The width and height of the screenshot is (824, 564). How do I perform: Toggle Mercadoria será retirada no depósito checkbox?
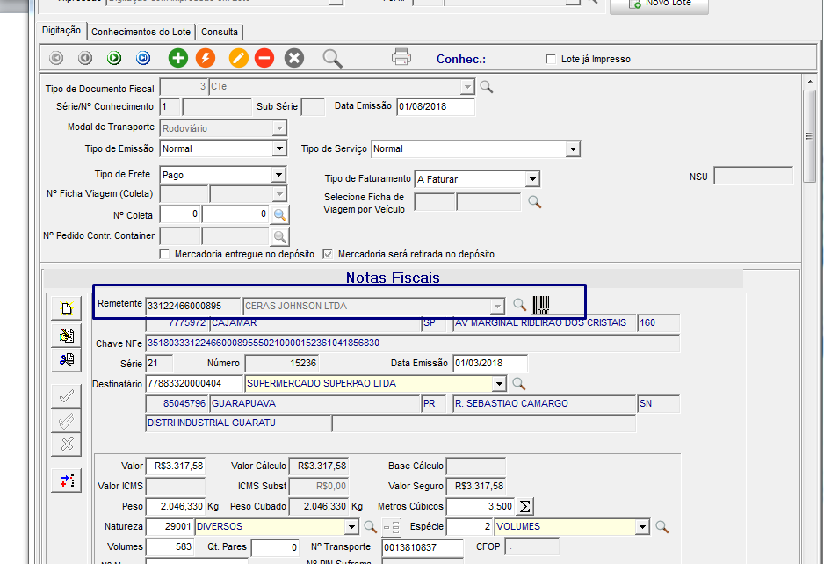(x=329, y=254)
